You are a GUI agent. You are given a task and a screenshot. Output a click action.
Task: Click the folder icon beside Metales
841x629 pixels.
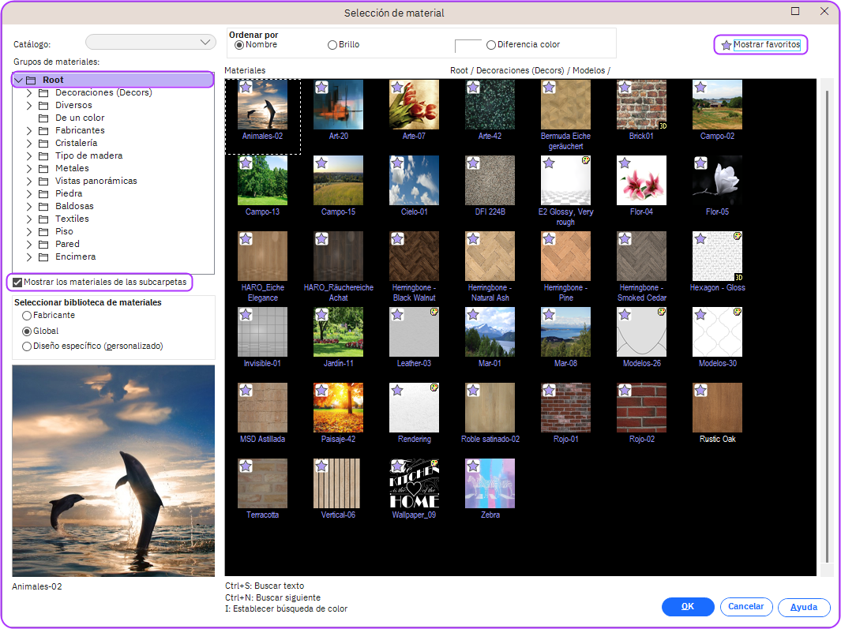[43, 168]
